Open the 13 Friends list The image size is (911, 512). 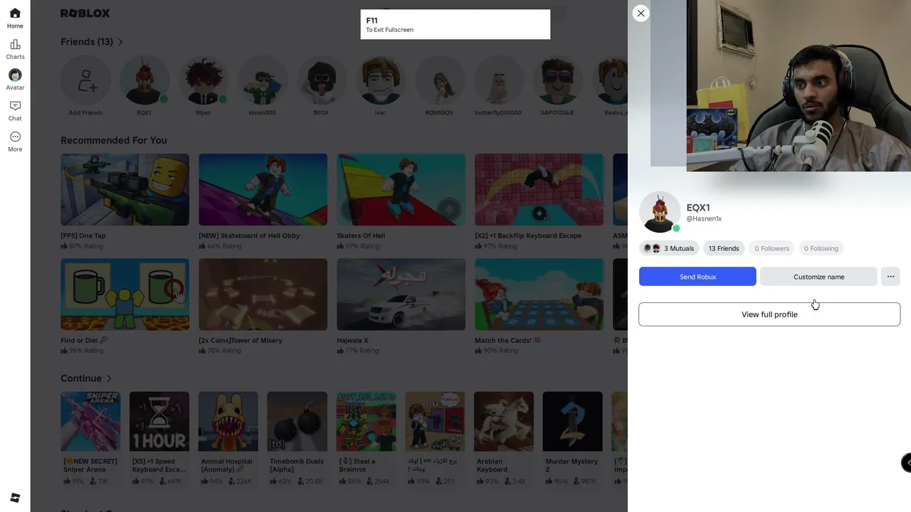click(724, 248)
